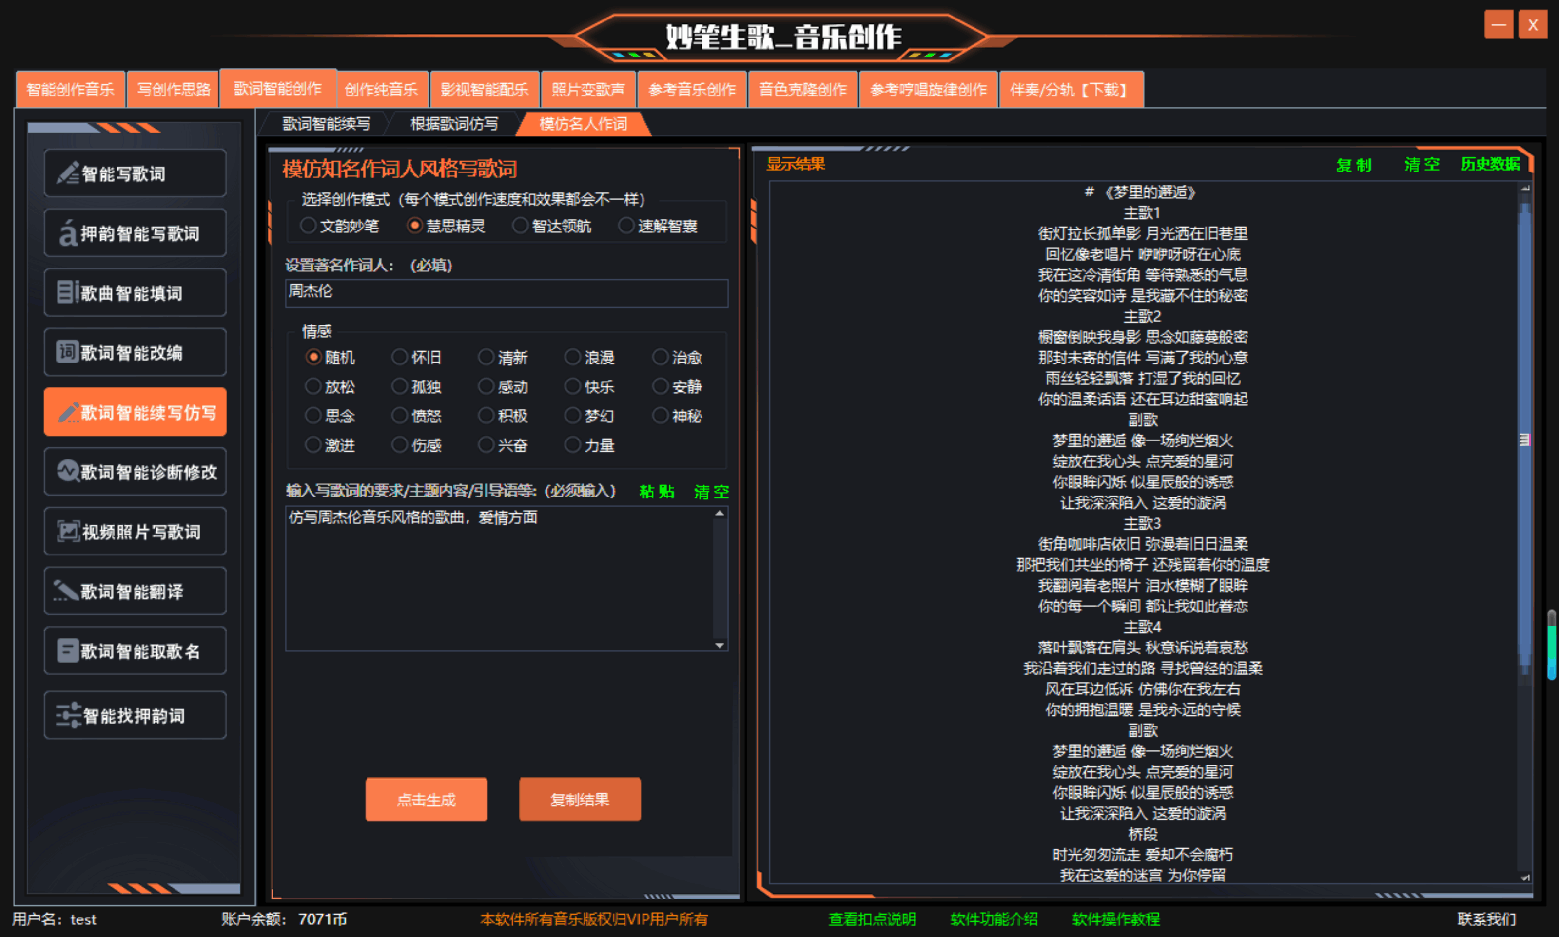
Task: Select the 文韵妙笔 creation mode
Action: point(308,226)
